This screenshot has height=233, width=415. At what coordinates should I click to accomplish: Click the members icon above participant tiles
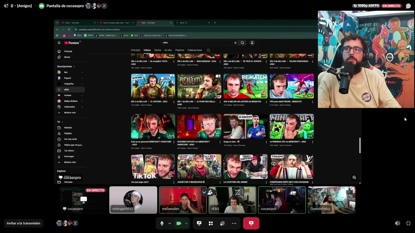(210, 193)
